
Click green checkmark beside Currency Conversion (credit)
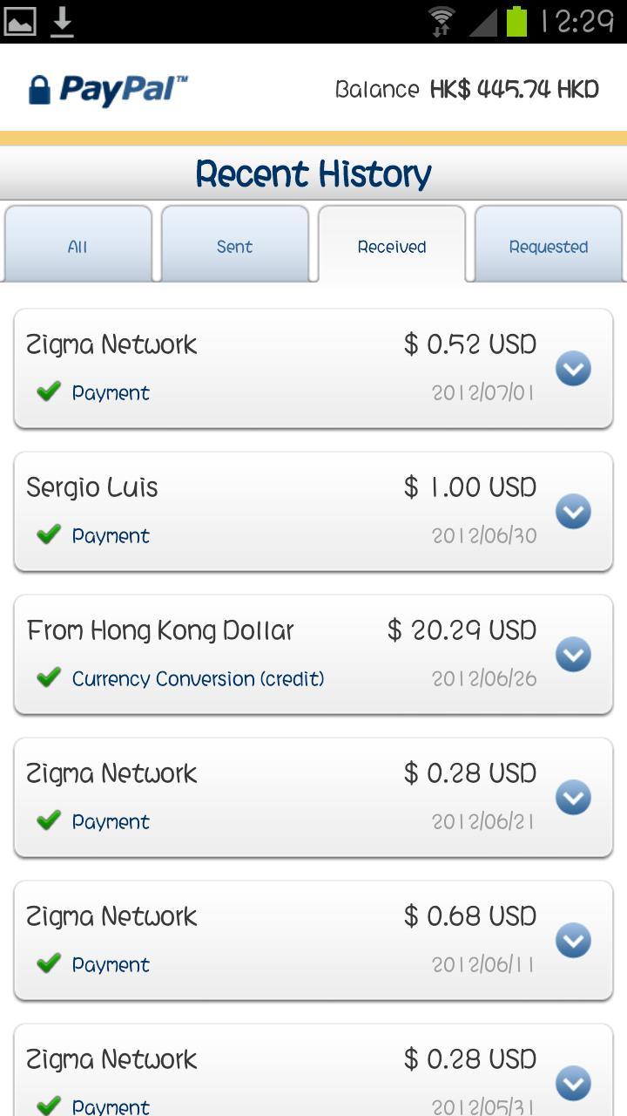tap(49, 677)
